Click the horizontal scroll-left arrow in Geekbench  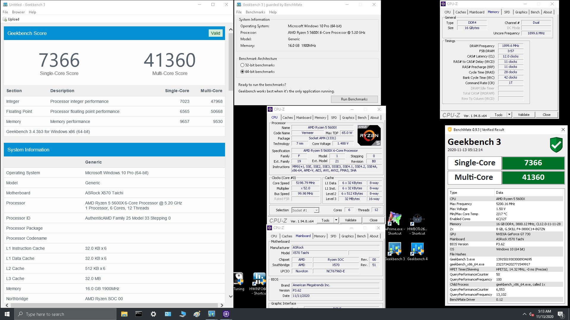point(7,305)
